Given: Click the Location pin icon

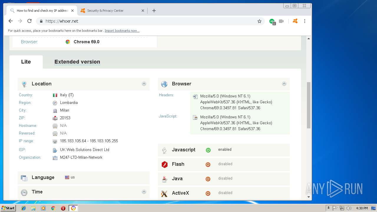Looking at the screenshot, I should 24,84.
